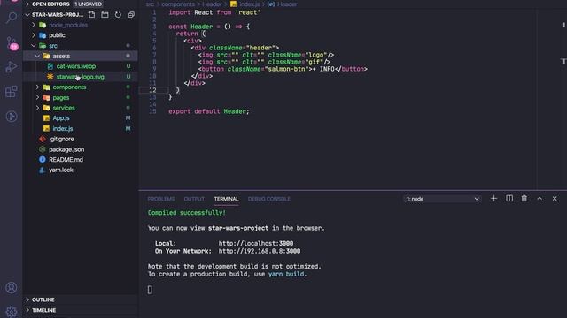Open cat-wars.webp file
567x318 pixels.
(76, 66)
